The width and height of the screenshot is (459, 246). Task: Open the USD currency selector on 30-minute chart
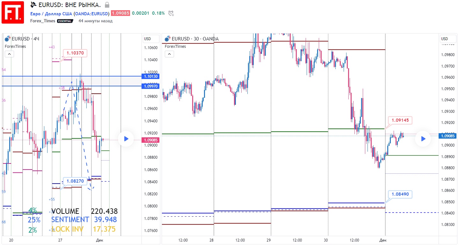pyautogui.click(x=448, y=39)
